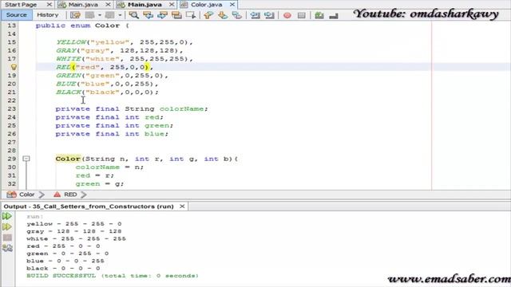This screenshot has height=287, width=511.
Task: Switch to History view
Action: click(48, 15)
